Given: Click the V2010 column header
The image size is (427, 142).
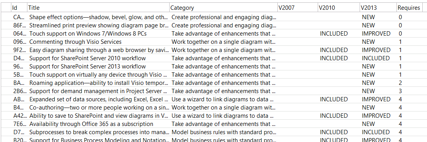Looking at the screenshot, I should coord(338,8).
